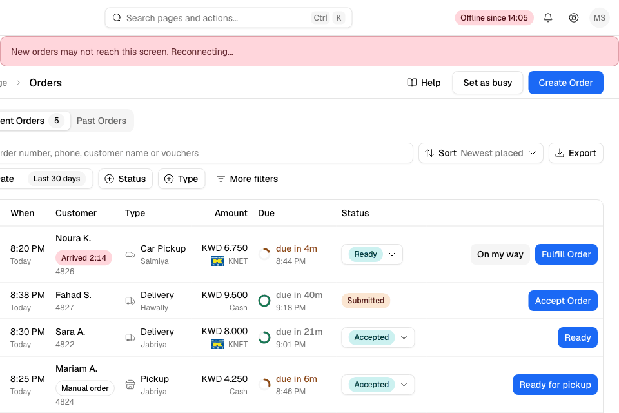Click the Last 30 days date filter
The image size is (619, 413).
click(57, 179)
